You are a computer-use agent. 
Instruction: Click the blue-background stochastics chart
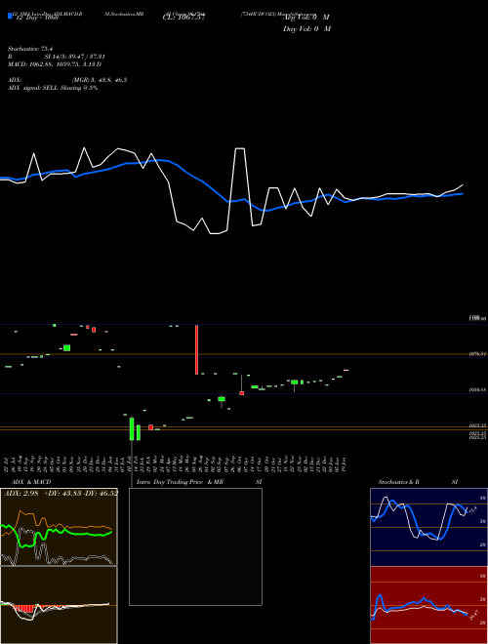click(x=428, y=527)
